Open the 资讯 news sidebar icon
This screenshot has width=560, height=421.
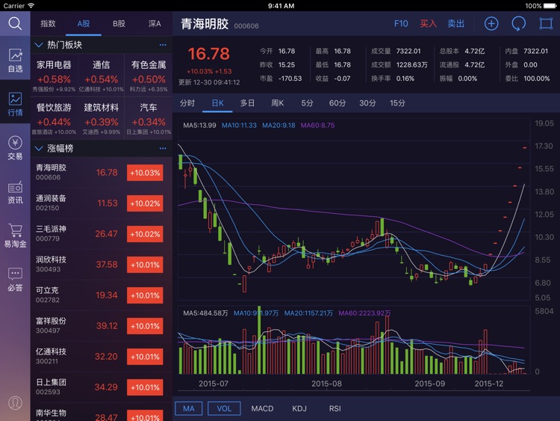(x=15, y=192)
